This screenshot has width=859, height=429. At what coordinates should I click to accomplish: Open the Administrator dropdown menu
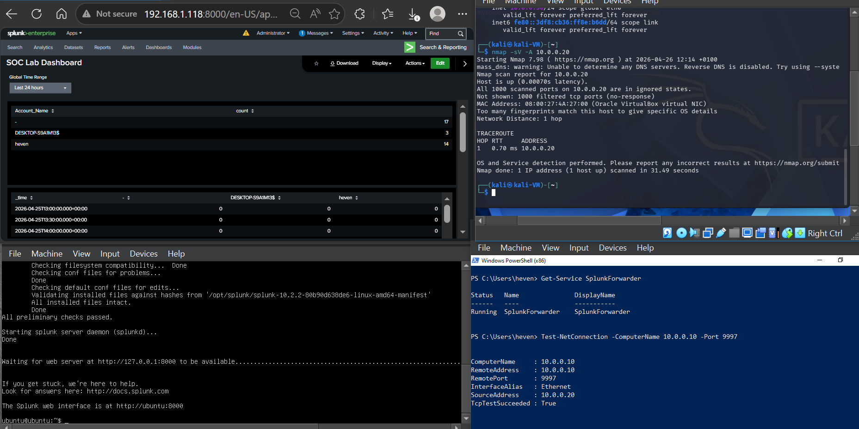point(273,33)
